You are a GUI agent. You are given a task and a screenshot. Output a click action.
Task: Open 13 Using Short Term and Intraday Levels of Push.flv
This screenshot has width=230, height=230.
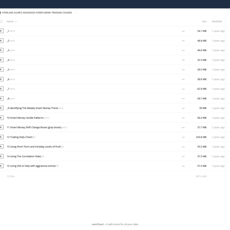(35, 146)
